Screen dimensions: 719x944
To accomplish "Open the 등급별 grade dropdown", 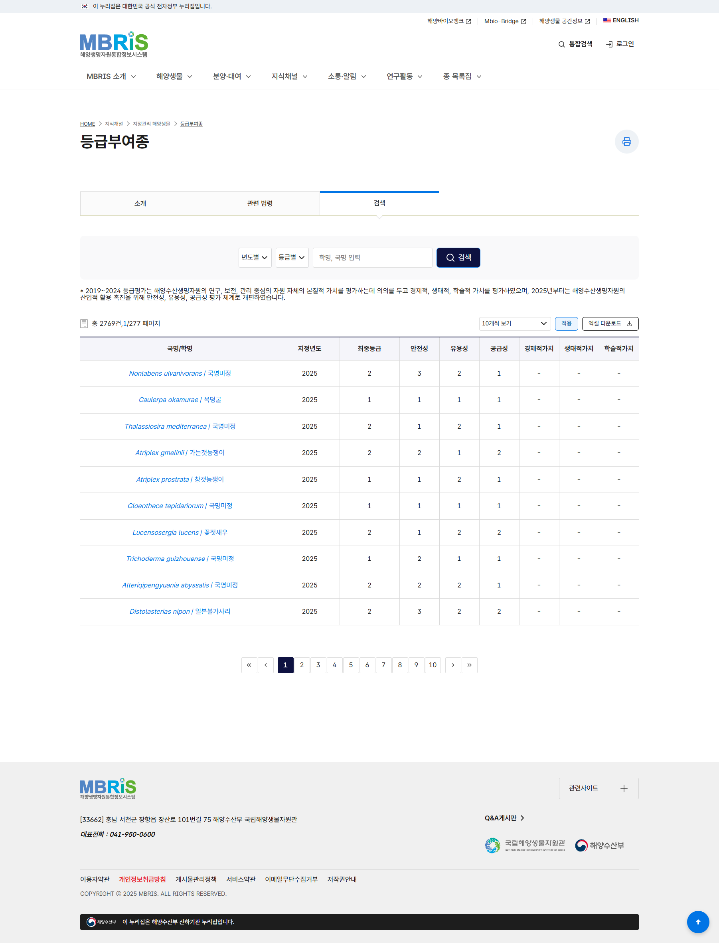I will [x=292, y=258].
